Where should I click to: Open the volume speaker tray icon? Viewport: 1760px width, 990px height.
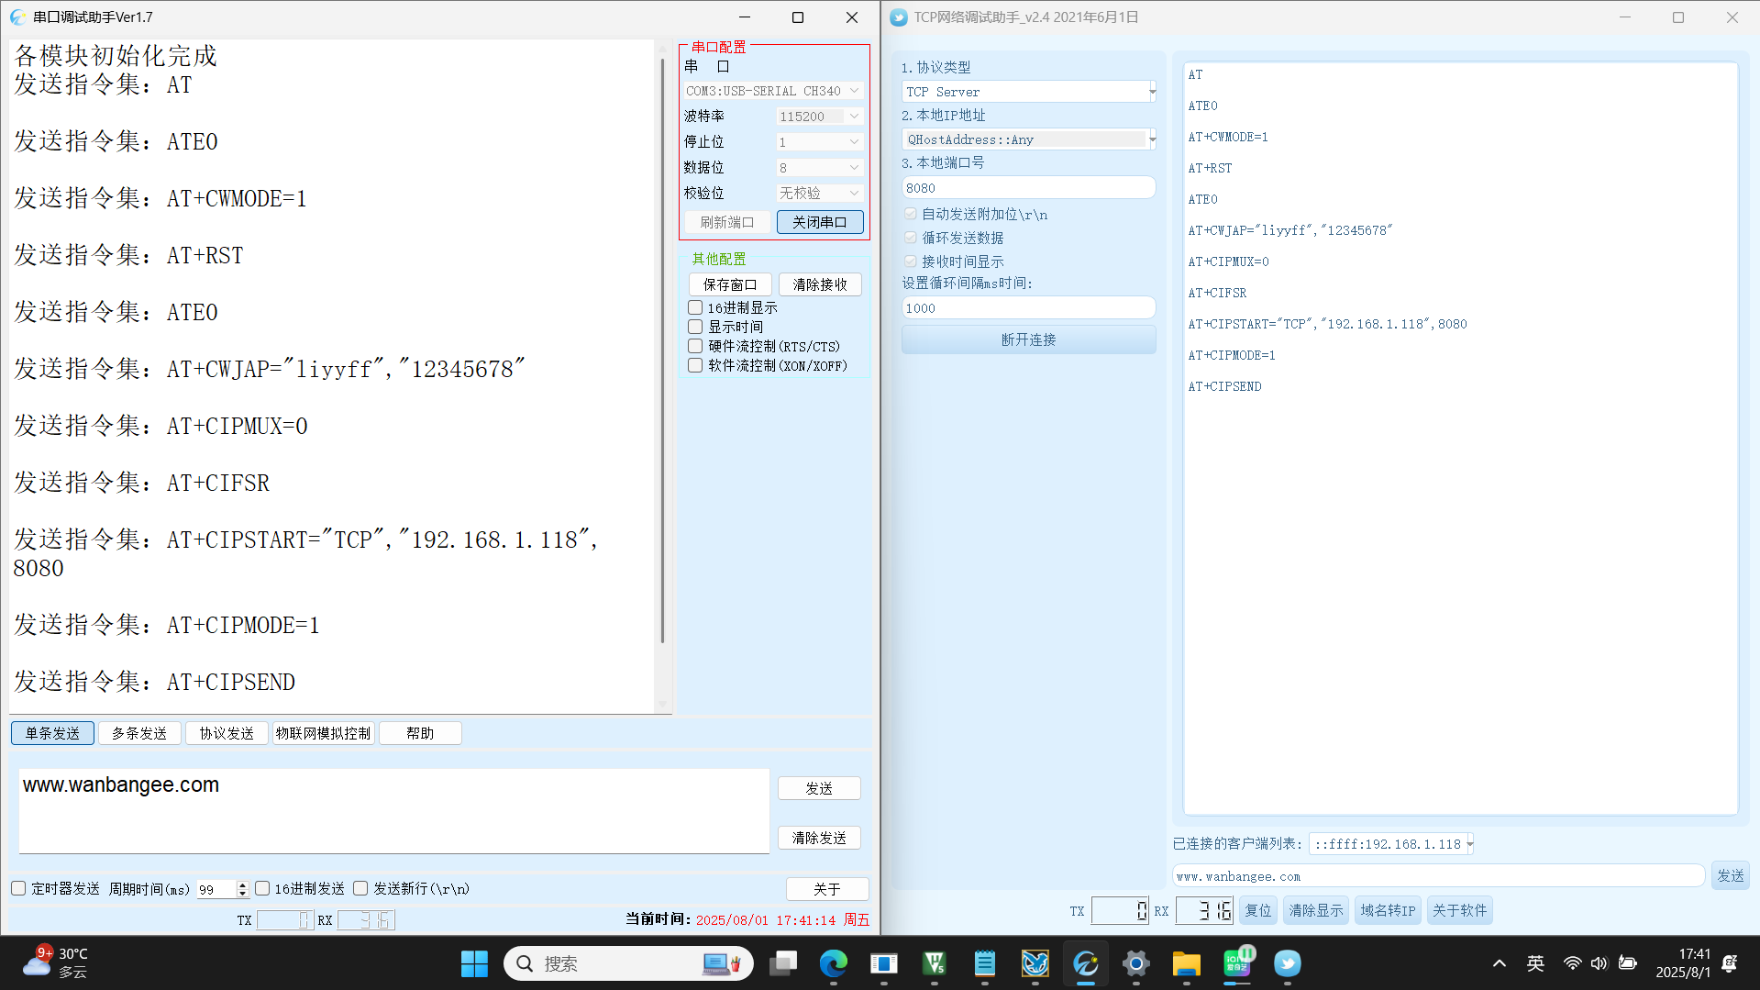(1599, 963)
